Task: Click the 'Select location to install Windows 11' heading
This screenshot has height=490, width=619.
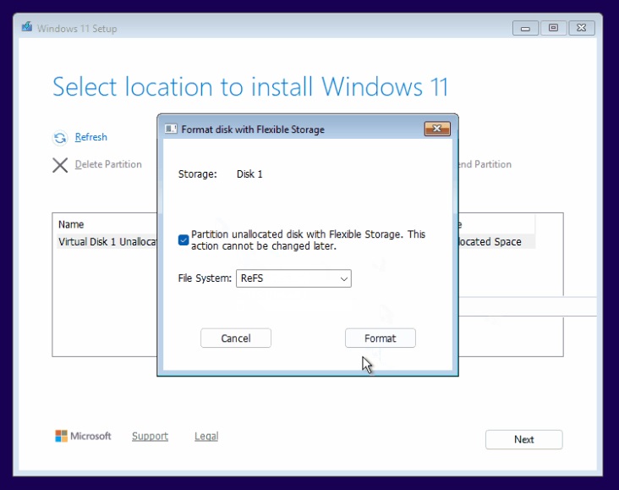Action: (x=250, y=87)
